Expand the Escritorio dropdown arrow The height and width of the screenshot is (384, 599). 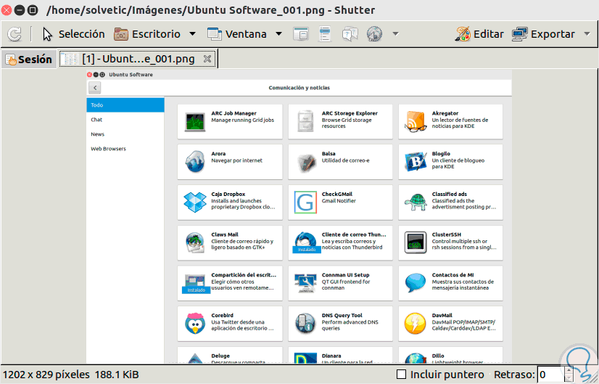tap(193, 34)
